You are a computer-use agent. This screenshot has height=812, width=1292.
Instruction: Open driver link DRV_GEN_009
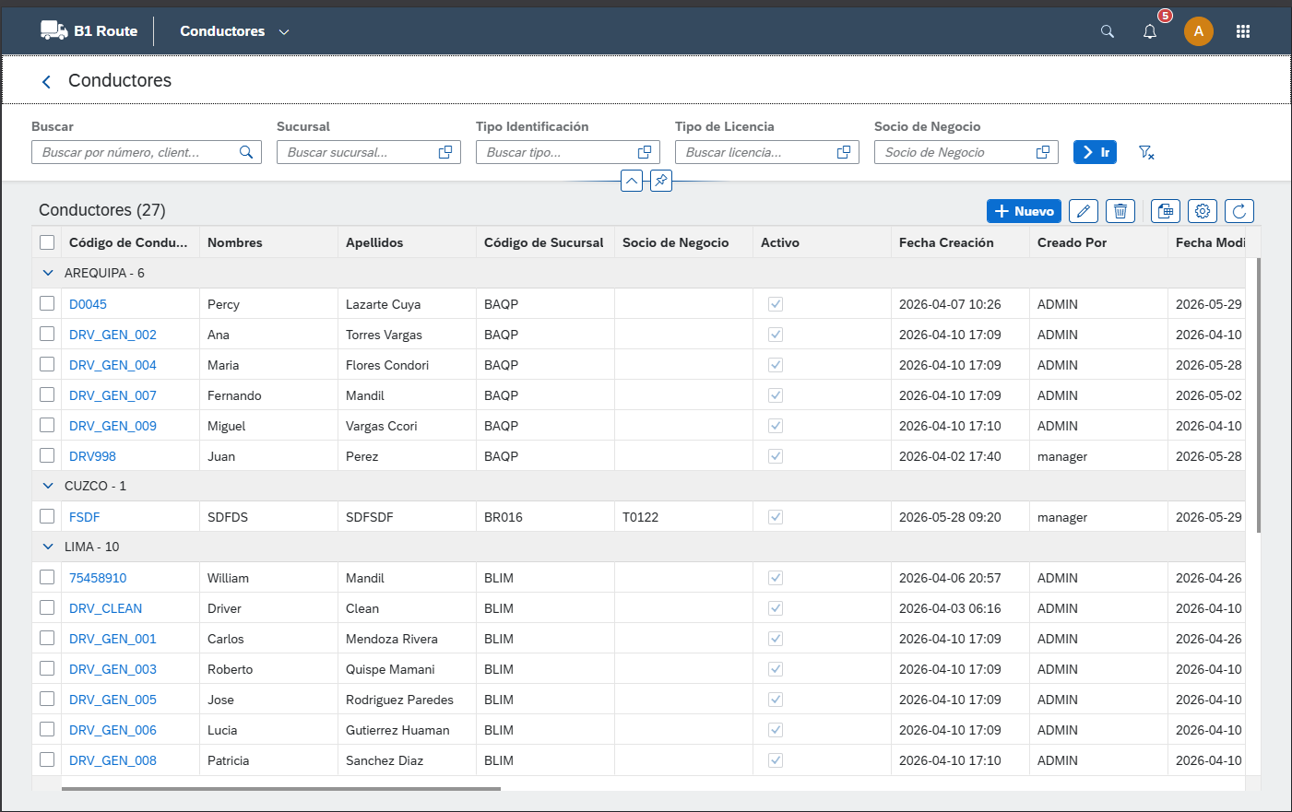[x=113, y=426]
